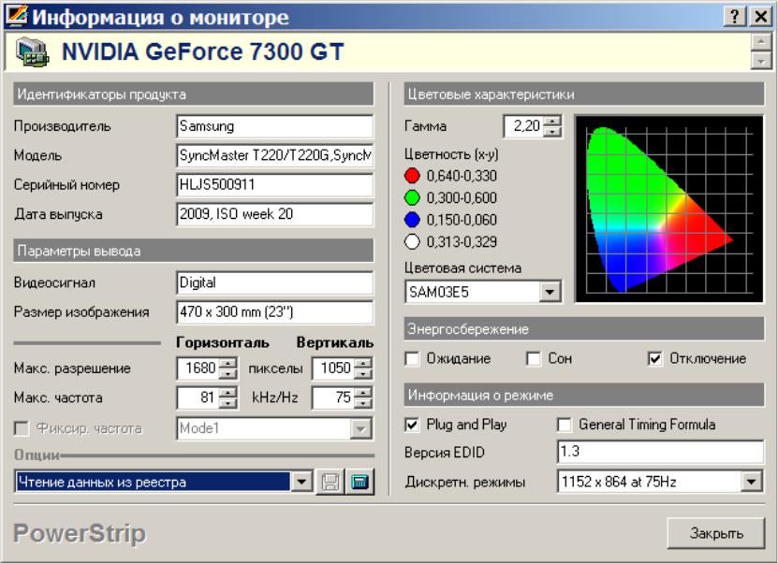Viewport: 778px width, 563px height.
Task: Click the Цветовые характеристики section header
Action: point(584,94)
